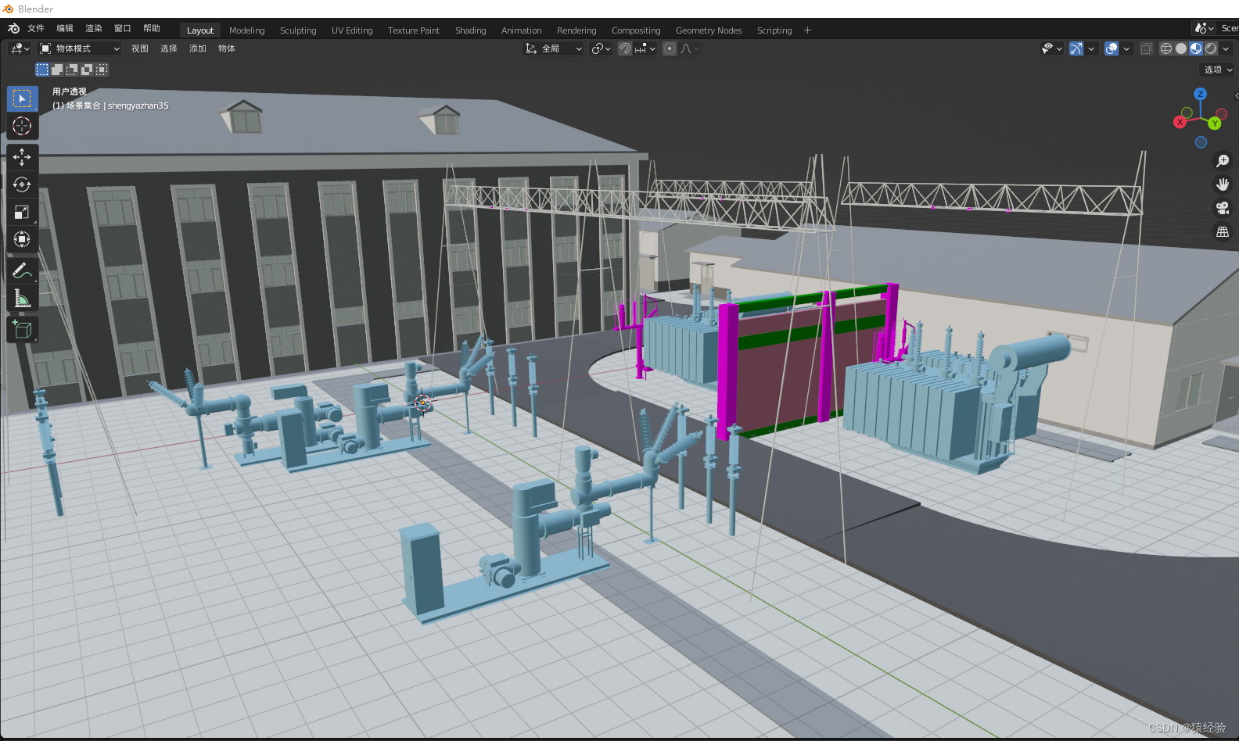Image resolution: width=1239 pixels, height=741 pixels.
Task: Set selection mode to subtract
Action: (72, 70)
